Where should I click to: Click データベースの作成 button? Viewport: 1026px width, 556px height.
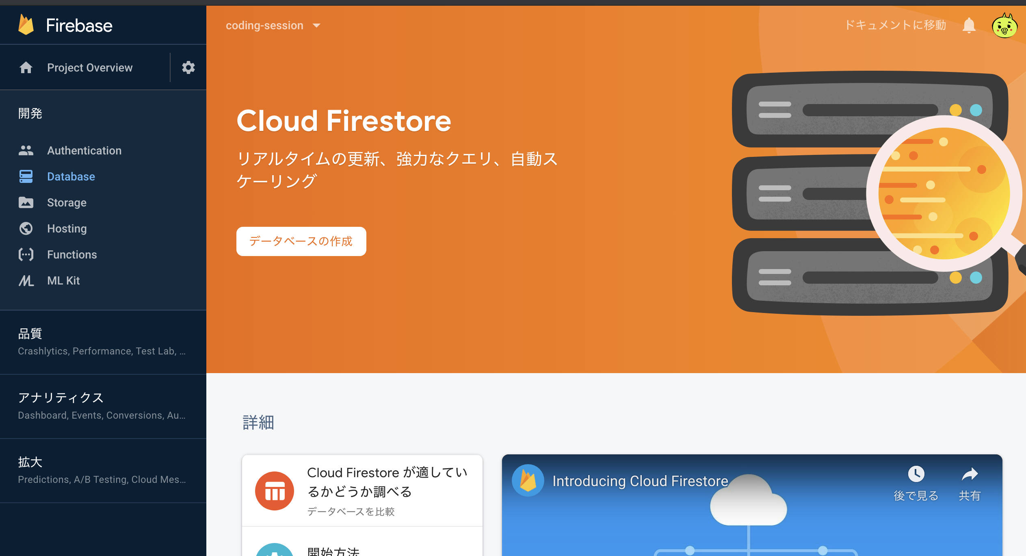tap(301, 241)
